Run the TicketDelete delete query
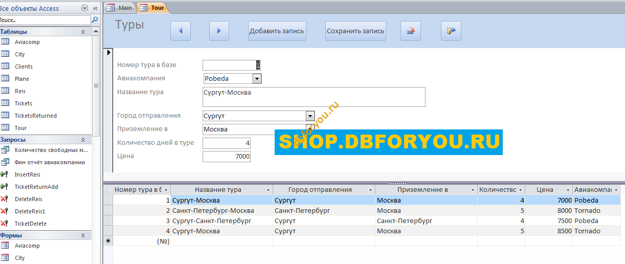625x264 pixels. [x=30, y=224]
